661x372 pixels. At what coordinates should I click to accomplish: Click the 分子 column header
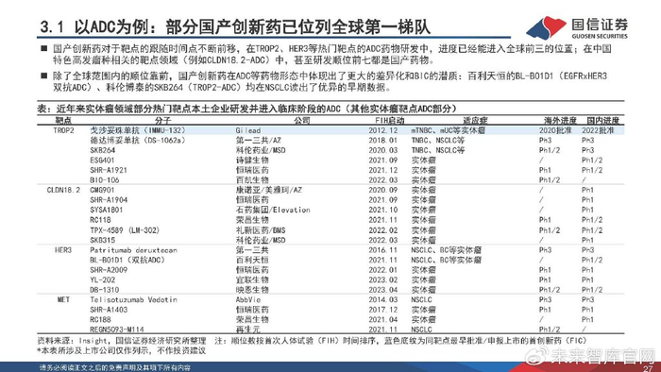pyautogui.click(x=162, y=121)
